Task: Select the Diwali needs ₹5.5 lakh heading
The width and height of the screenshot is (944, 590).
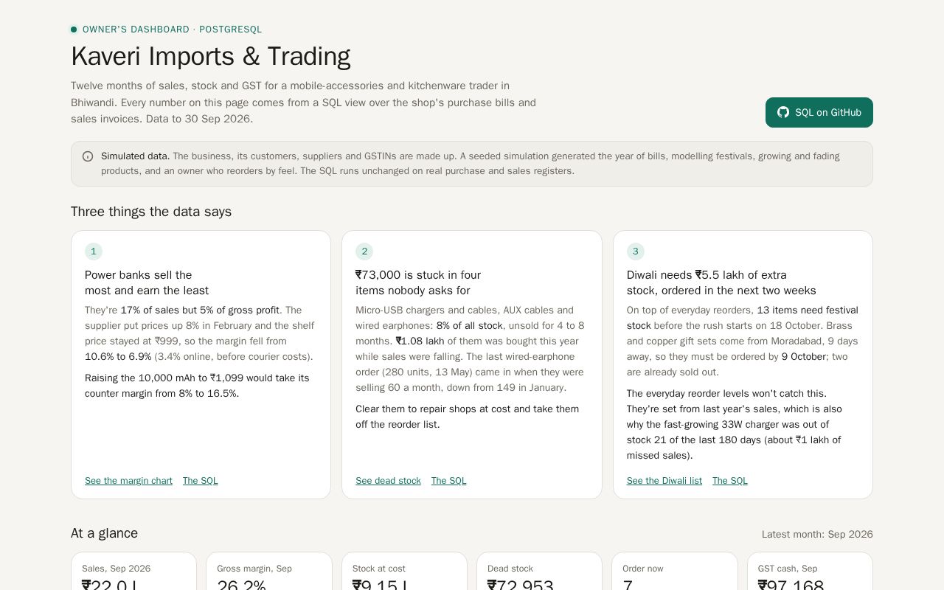Action: tap(721, 282)
